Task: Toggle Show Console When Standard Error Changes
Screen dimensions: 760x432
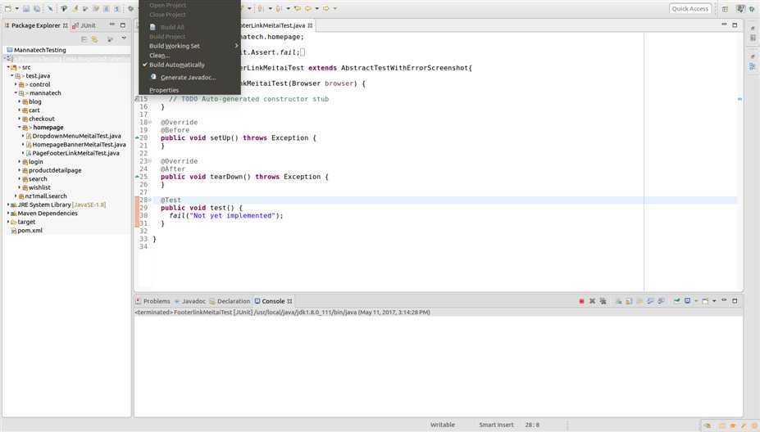Action: point(661,301)
